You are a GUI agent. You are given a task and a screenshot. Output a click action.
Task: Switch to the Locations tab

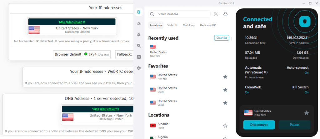click(156, 25)
